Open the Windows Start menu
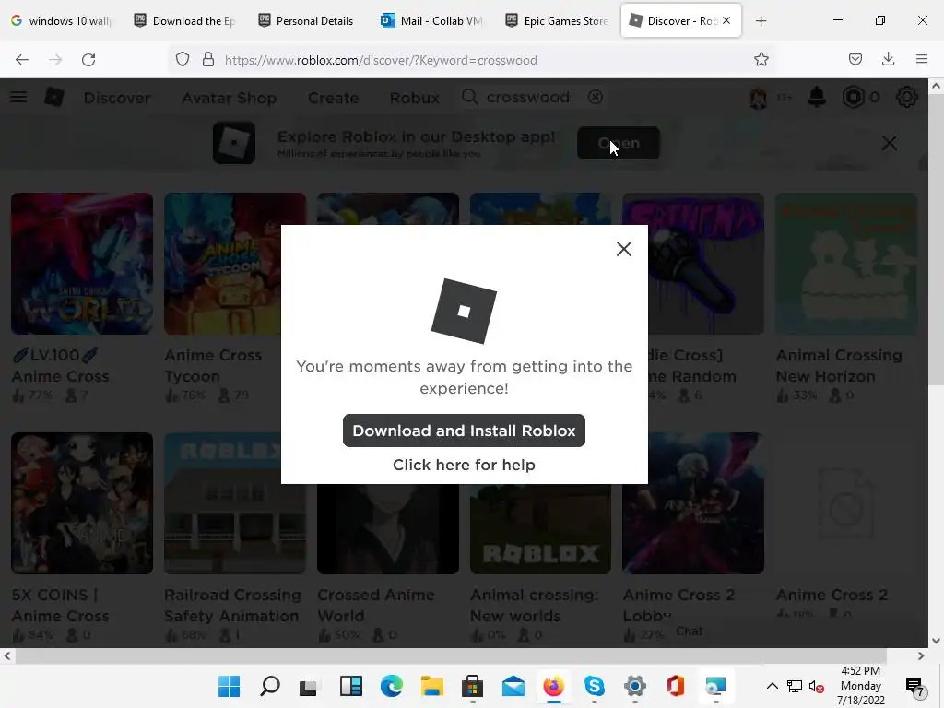 click(229, 686)
